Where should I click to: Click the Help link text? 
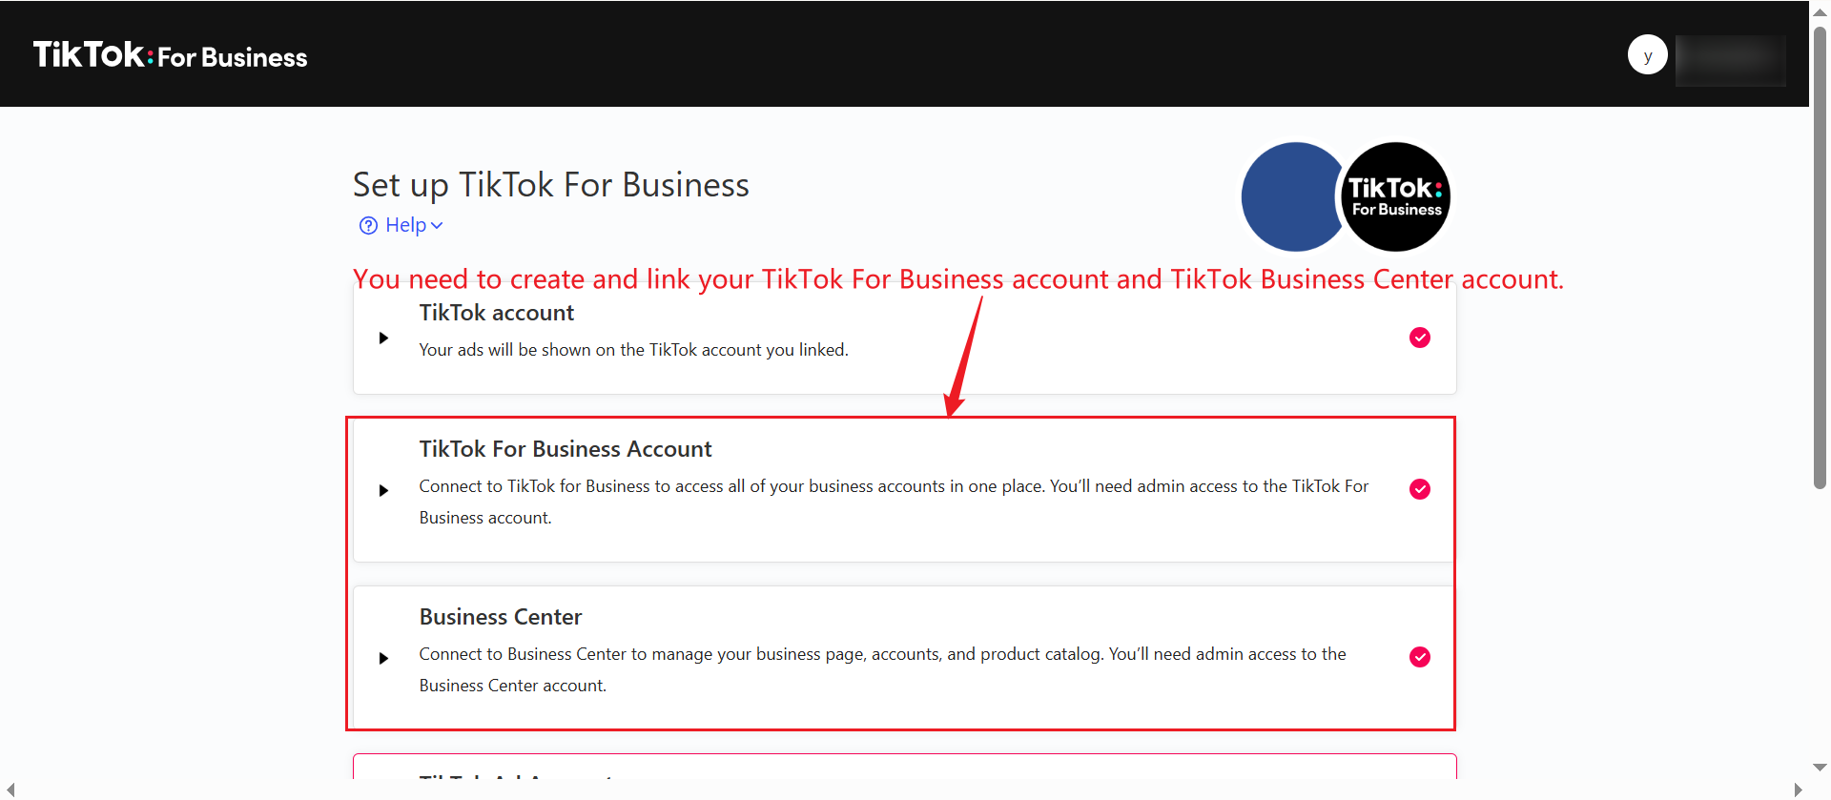[x=405, y=225]
